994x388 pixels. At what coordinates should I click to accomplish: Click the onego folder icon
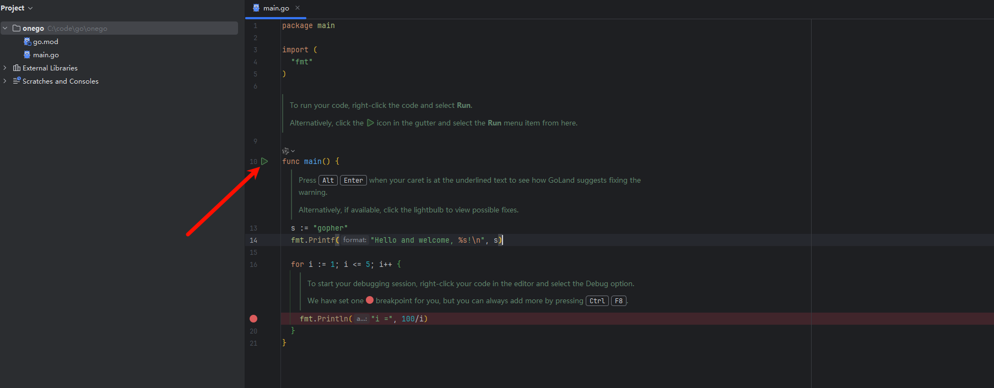17,28
